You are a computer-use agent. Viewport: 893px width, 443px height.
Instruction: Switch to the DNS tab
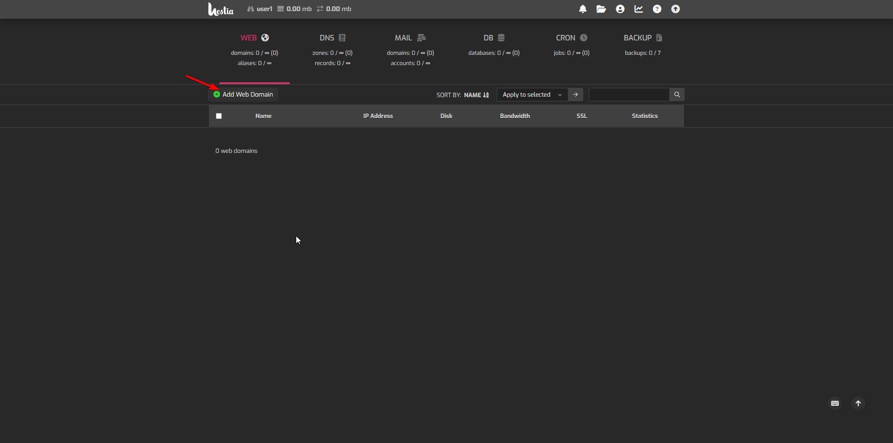[332, 38]
